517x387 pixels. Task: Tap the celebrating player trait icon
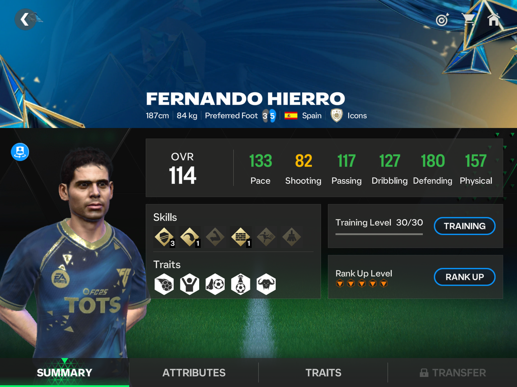point(190,284)
